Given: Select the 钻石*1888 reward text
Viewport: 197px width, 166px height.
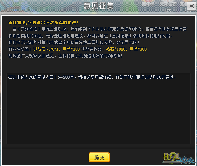Looking at the screenshot, I should tap(116, 49).
